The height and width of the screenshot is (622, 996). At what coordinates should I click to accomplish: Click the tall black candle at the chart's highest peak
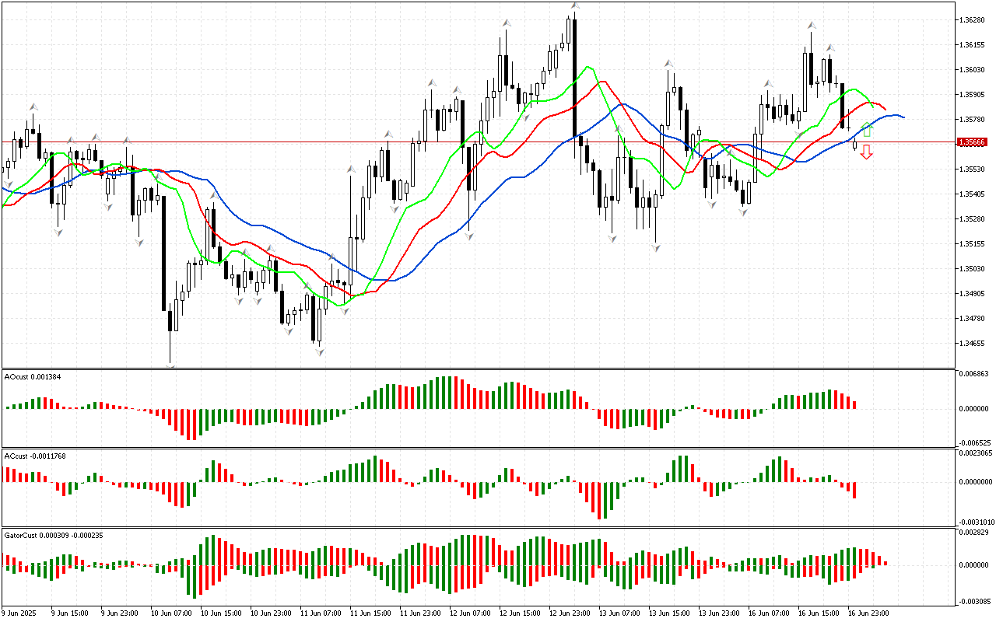click(574, 78)
